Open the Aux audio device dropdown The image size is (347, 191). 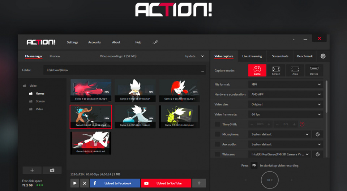point(286,144)
